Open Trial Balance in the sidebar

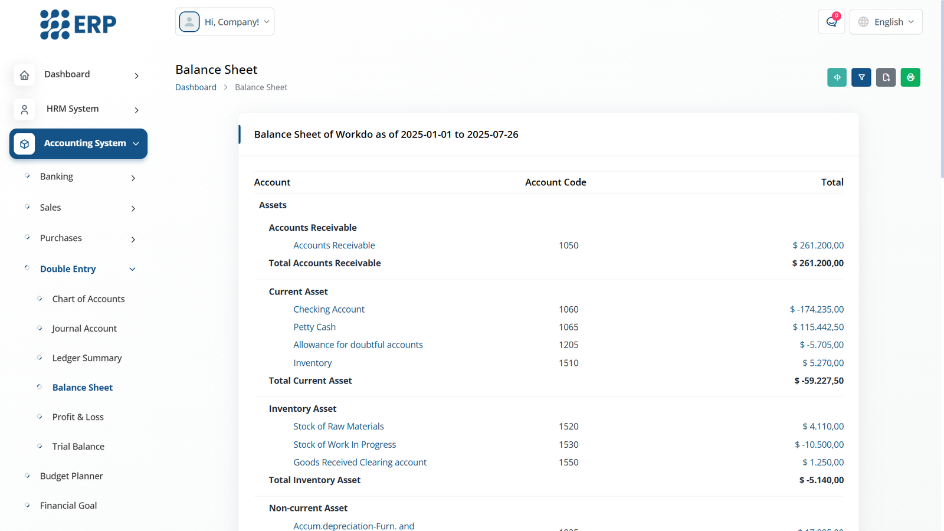(x=78, y=447)
